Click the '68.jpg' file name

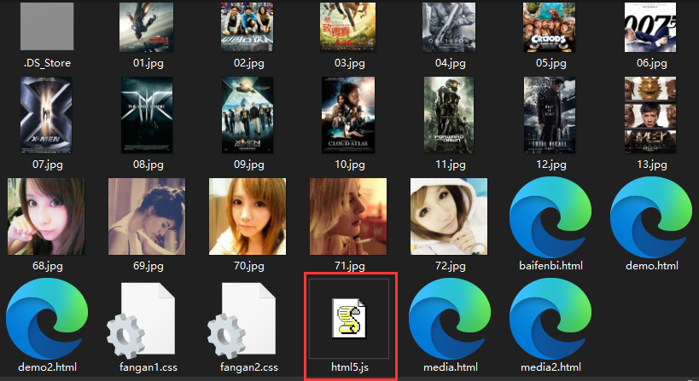(x=48, y=266)
